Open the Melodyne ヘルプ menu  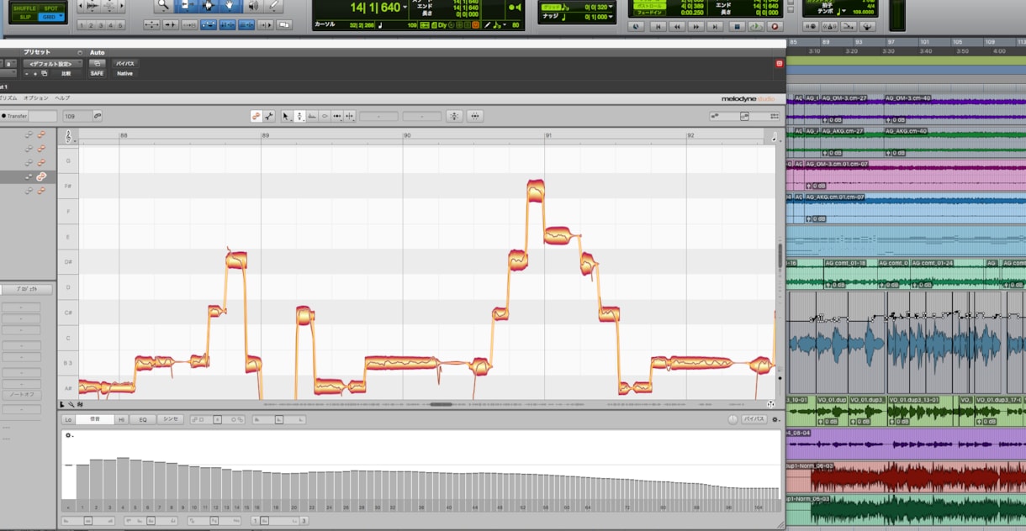coord(62,98)
